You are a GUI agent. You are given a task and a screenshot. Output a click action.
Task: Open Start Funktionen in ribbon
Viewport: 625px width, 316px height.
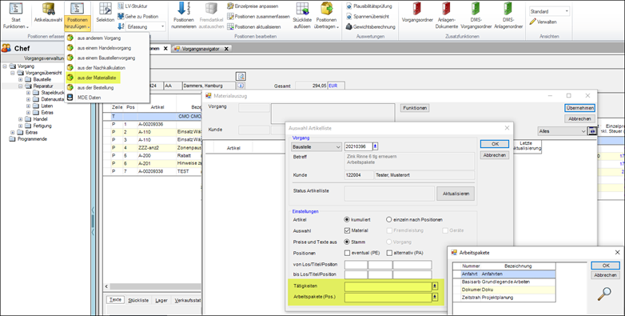(16, 16)
